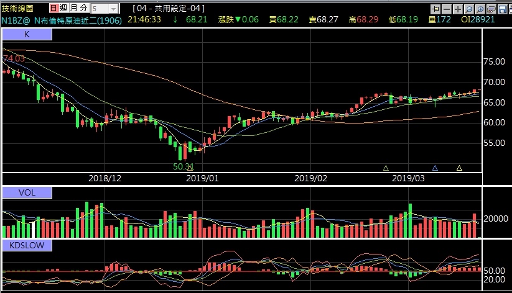Click the 75.00 price axis label
Image resolution: width=512 pixels, height=293 pixels.
pyautogui.click(x=495, y=62)
